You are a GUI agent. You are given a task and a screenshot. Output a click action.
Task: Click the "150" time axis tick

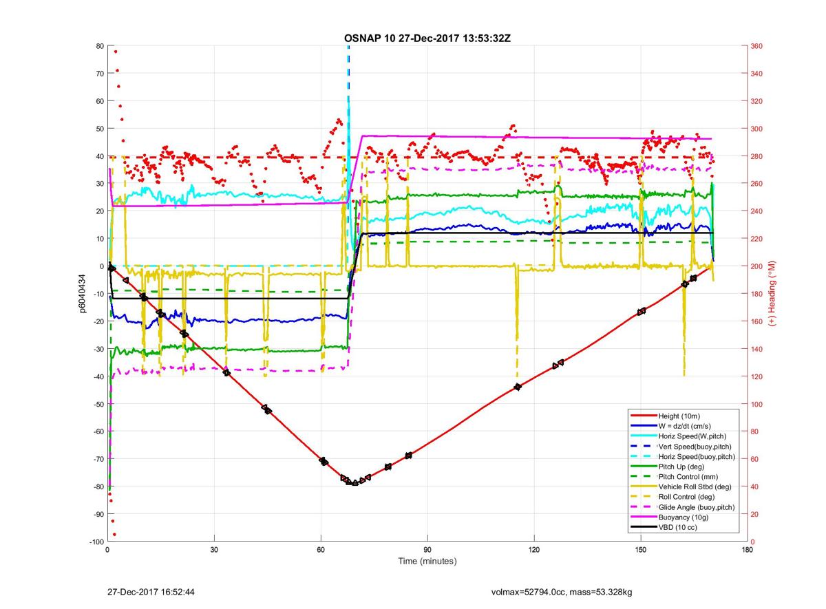tap(641, 550)
